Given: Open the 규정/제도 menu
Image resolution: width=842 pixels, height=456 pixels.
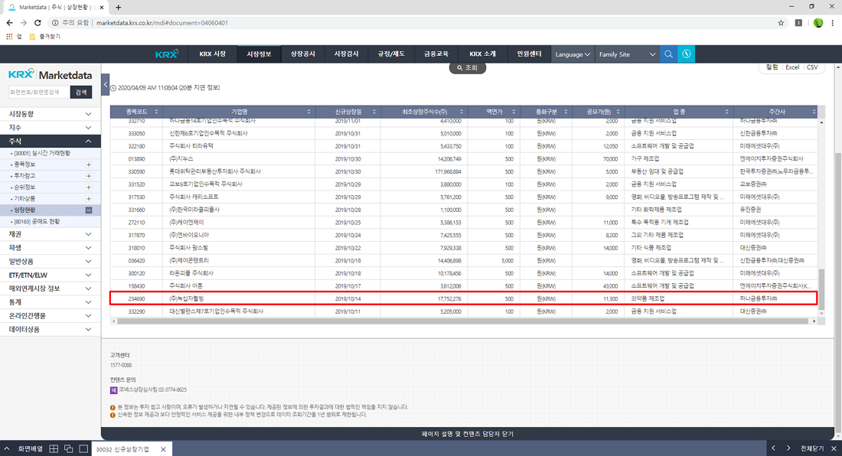Looking at the screenshot, I should point(391,54).
